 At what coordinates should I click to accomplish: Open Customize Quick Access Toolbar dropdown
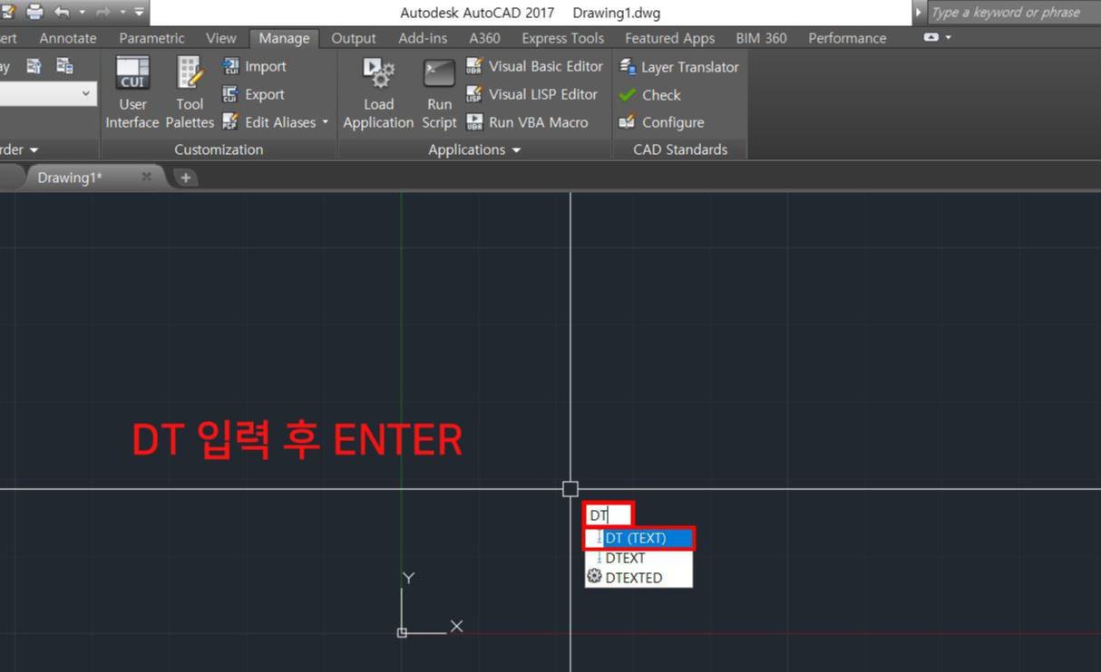point(139,13)
